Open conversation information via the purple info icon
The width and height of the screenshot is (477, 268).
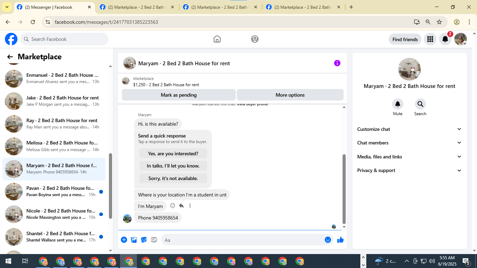337,63
